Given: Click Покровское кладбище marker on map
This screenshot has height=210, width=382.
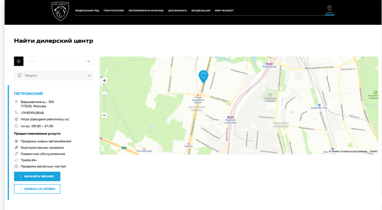Looking at the screenshot, I should (x=270, y=95).
